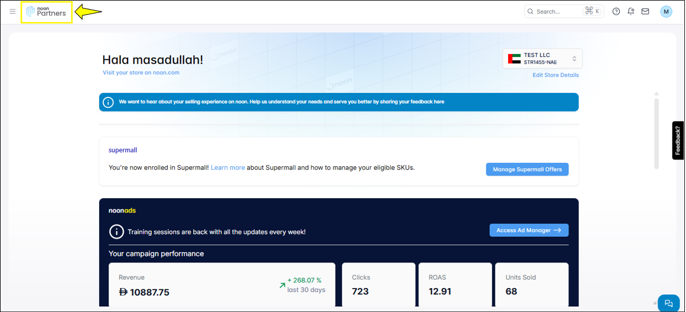Viewport: 686px width, 312px height.
Task: Click the noonads logo
Action: tap(122, 211)
